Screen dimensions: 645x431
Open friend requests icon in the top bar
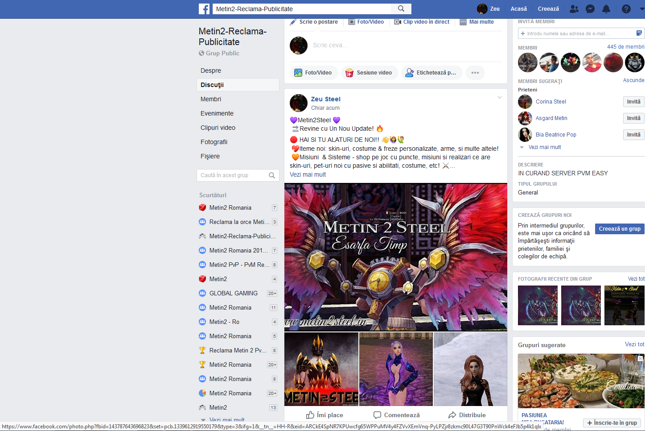(x=574, y=9)
